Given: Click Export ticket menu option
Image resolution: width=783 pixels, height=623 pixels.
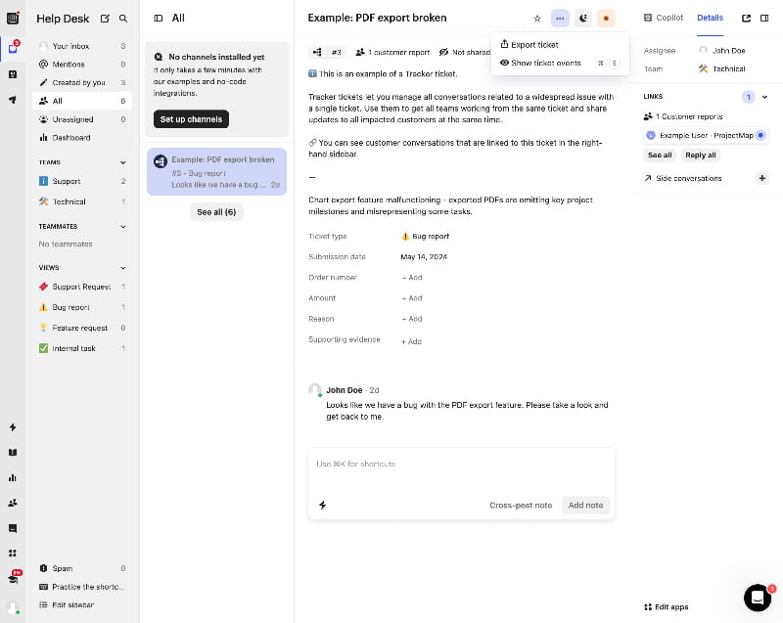Looking at the screenshot, I should (559, 44).
